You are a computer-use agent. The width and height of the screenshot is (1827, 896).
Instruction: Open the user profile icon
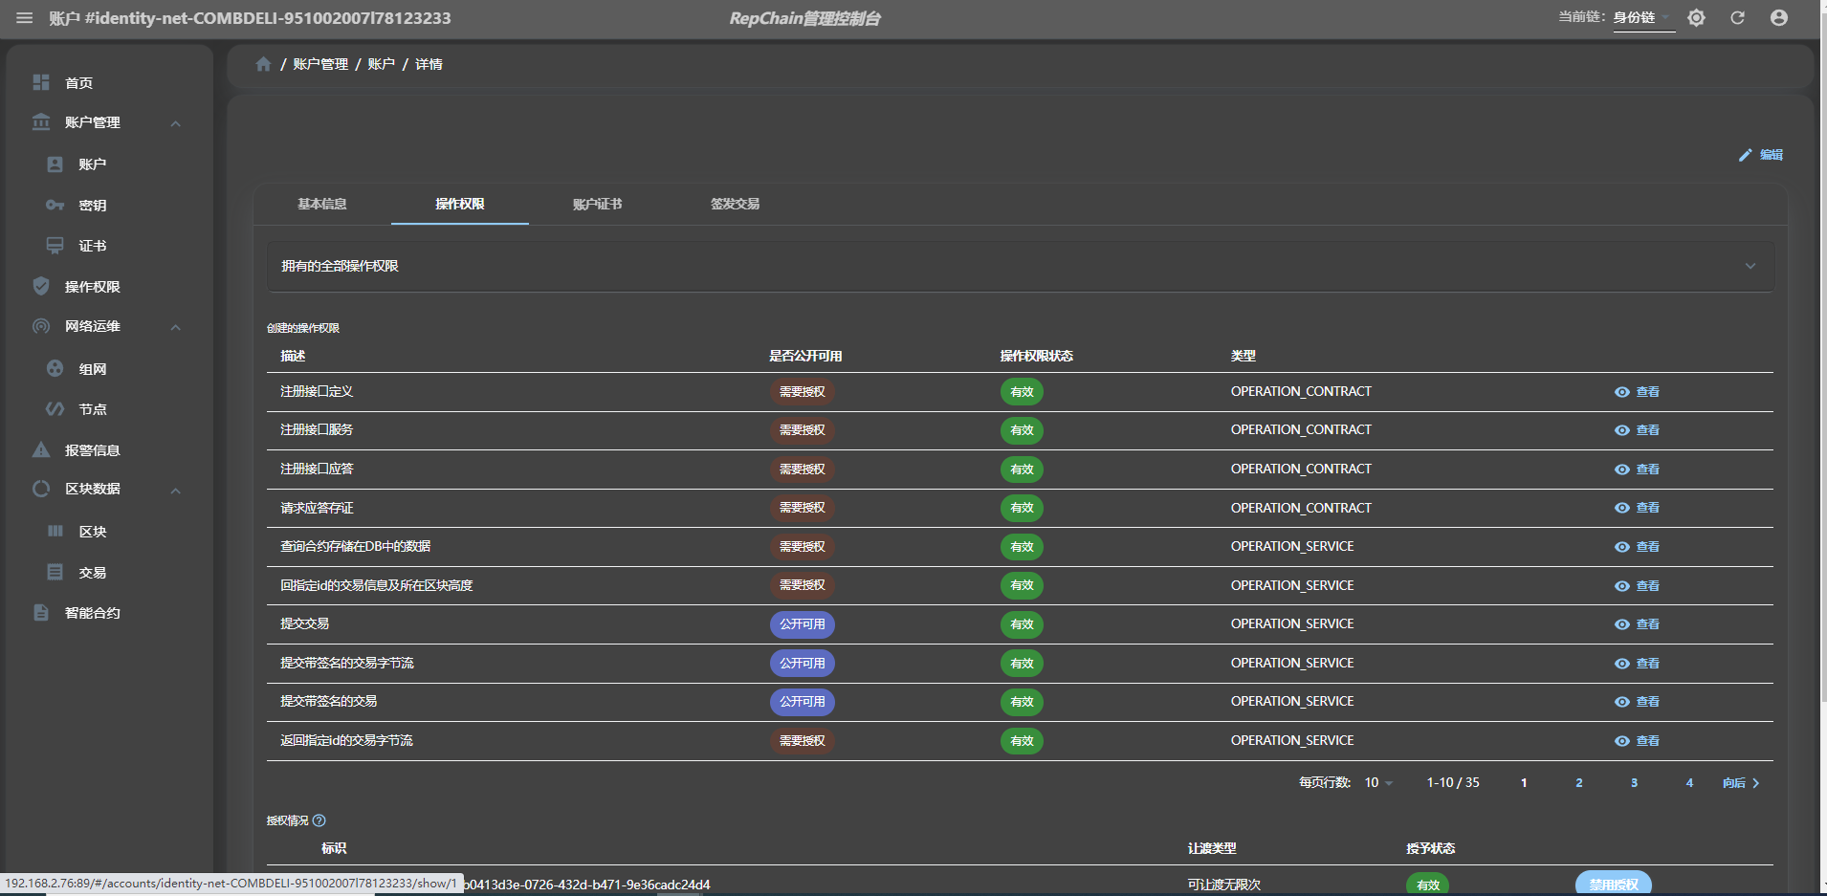tap(1779, 18)
